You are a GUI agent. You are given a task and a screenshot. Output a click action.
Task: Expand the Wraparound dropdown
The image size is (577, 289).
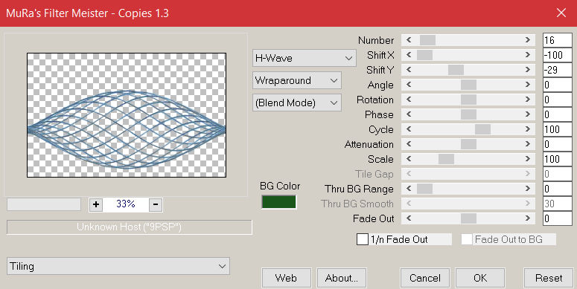[297, 80]
